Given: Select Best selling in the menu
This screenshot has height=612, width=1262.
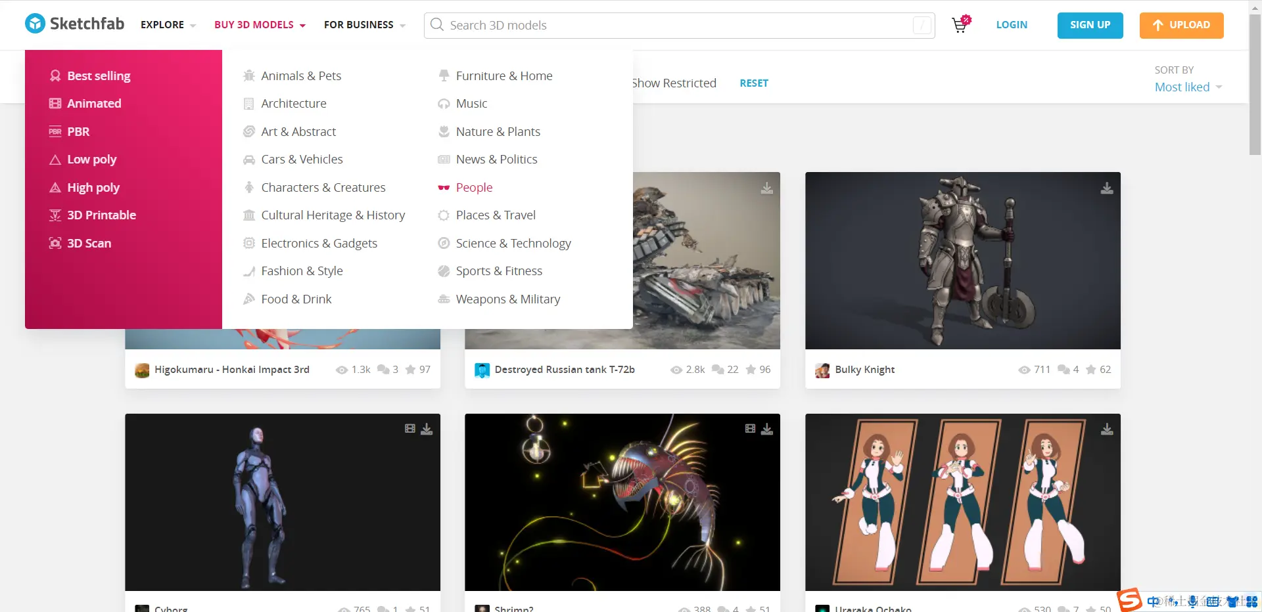Looking at the screenshot, I should pos(99,76).
